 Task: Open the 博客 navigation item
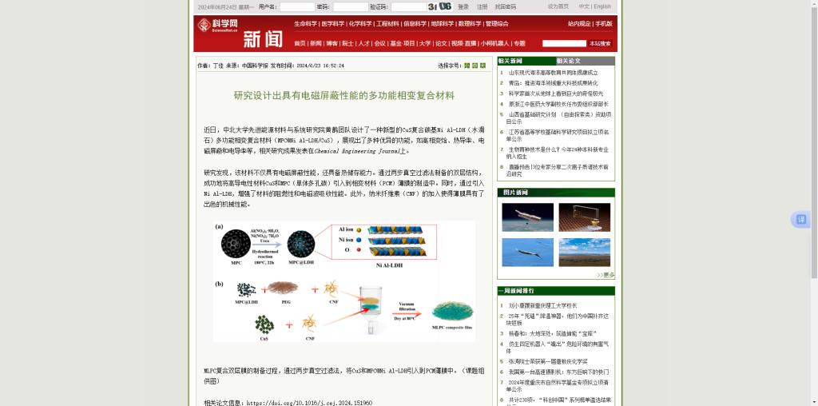click(332, 43)
